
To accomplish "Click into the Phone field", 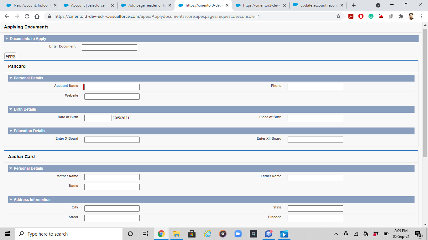I will [x=315, y=87].
